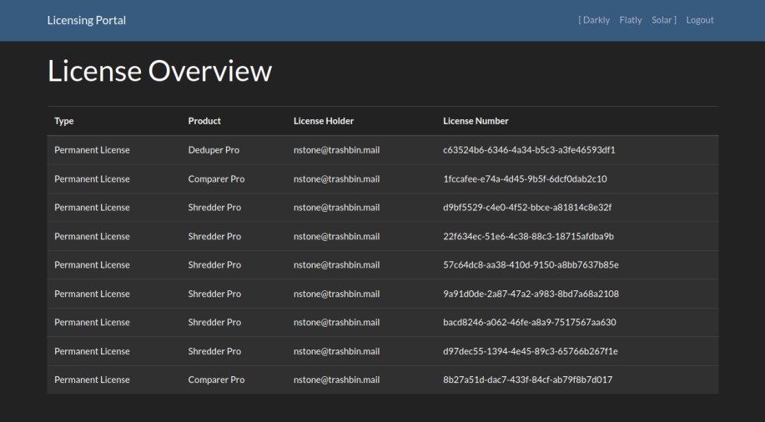The height and width of the screenshot is (422, 765).
Task: Select the License Number column header
Action: tap(476, 121)
